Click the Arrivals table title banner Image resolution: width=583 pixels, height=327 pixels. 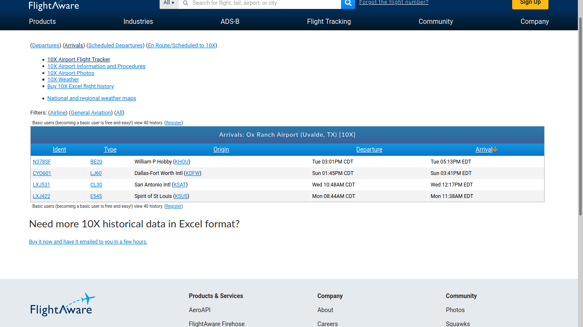click(x=287, y=135)
